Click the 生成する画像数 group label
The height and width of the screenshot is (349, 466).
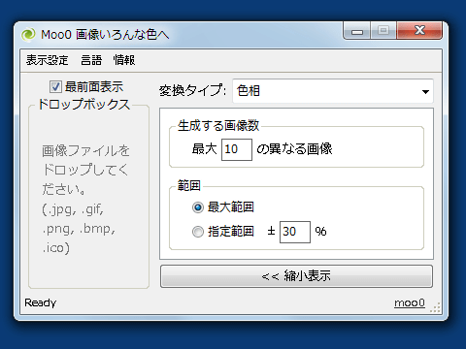[218, 126]
